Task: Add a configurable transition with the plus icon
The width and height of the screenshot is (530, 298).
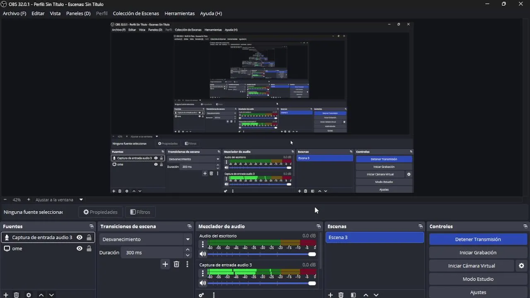Action: (x=165, y=264)
